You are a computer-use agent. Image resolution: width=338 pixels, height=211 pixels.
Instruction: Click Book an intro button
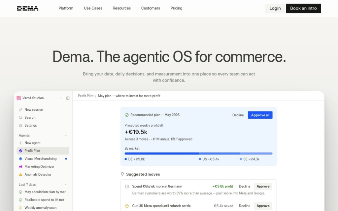pos(303,8)
